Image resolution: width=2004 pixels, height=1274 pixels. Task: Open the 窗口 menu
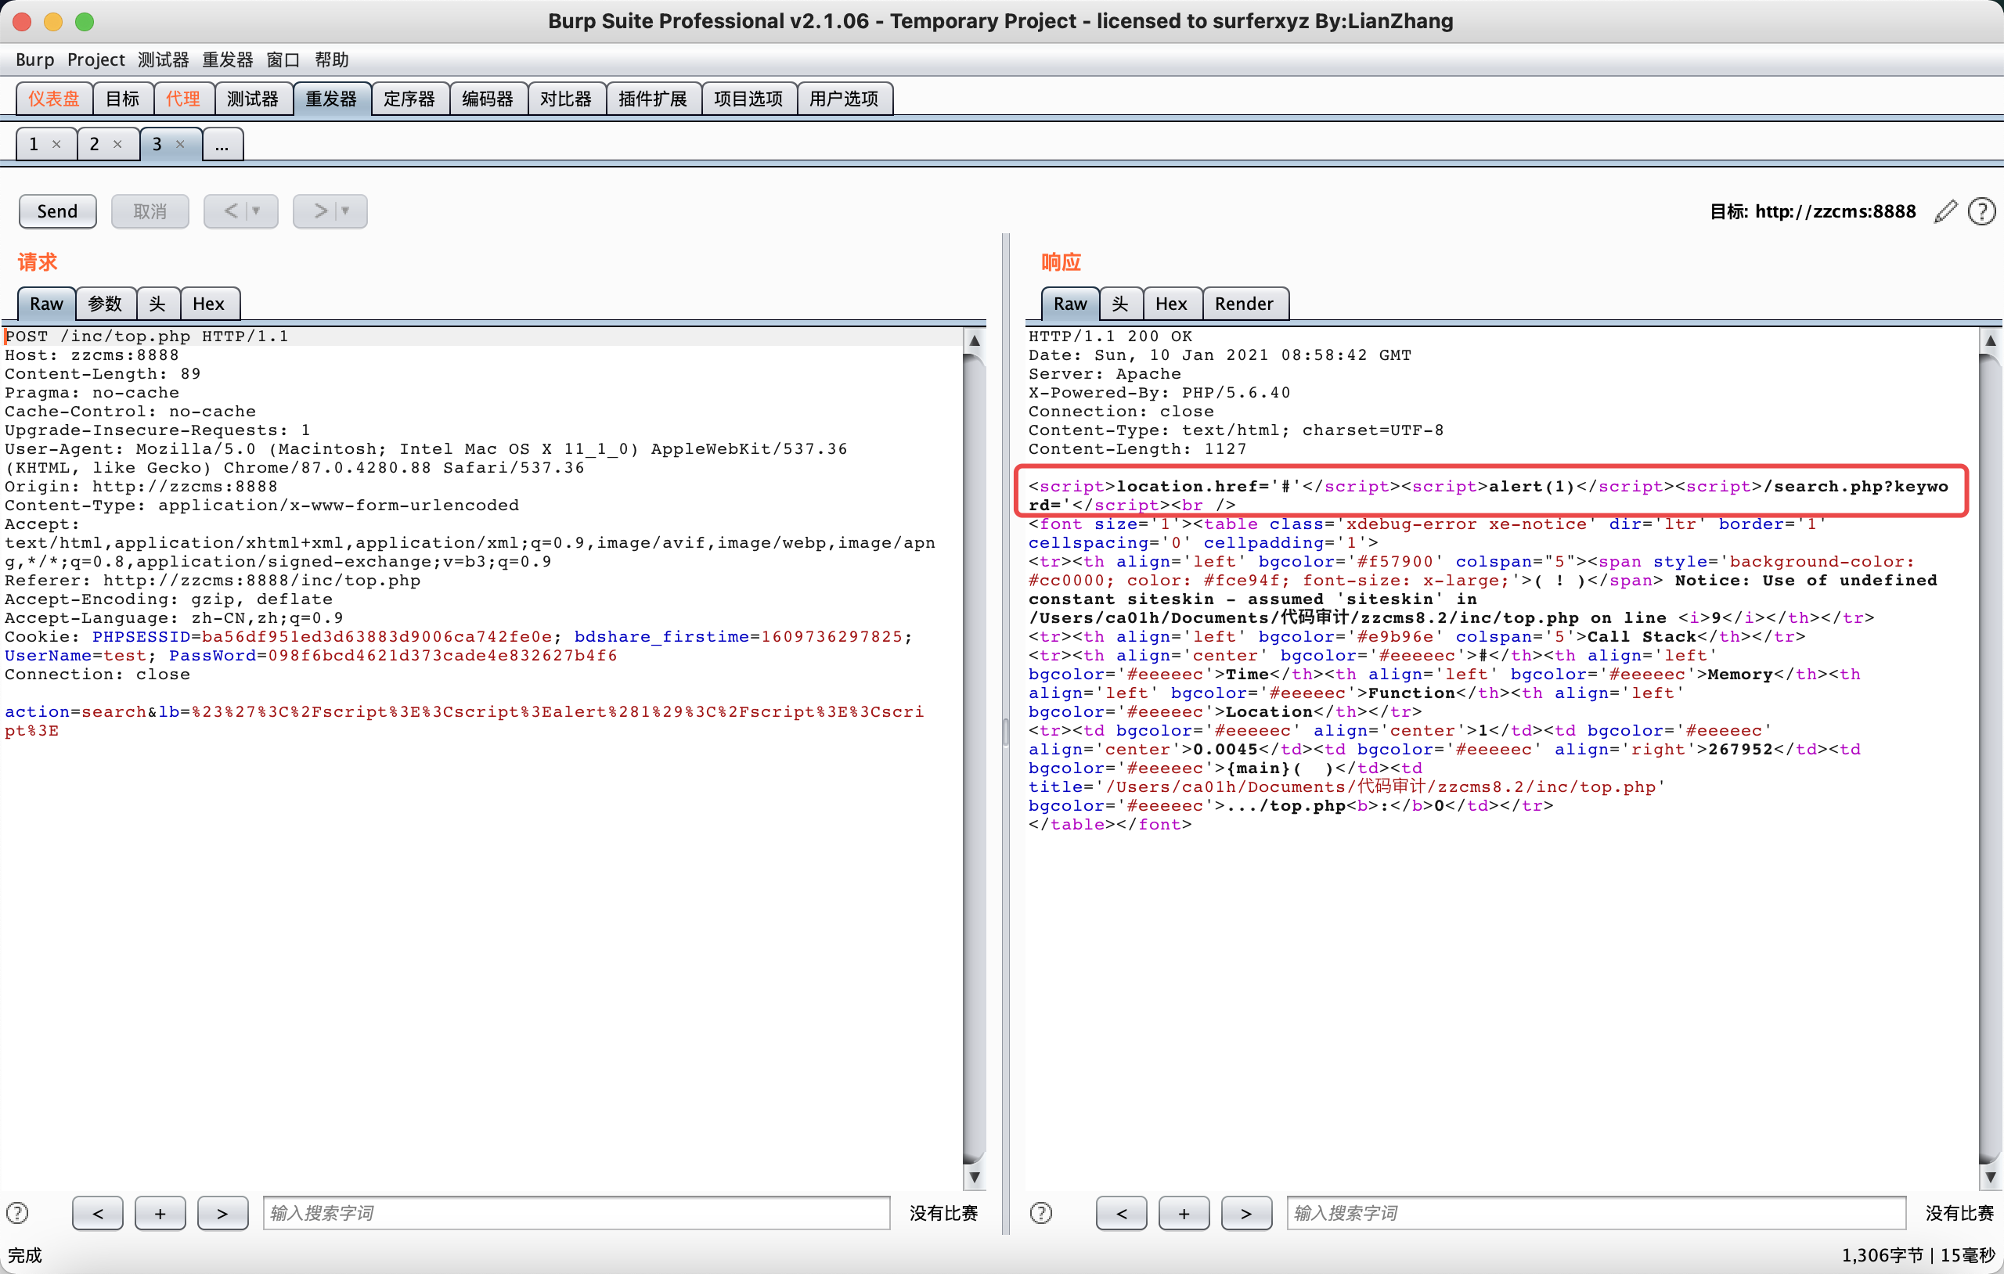click(283, 60)
